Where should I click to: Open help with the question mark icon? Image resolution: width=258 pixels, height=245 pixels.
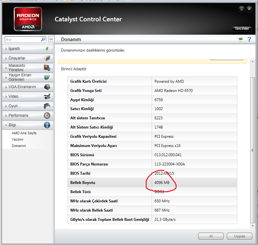pos(249,39)
